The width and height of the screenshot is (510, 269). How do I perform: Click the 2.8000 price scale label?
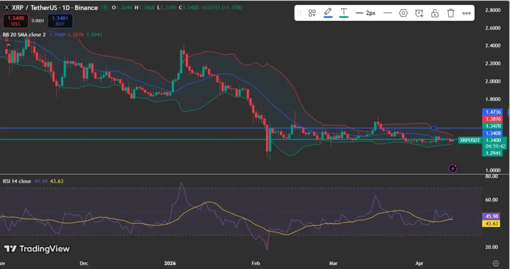coord(493,10)
